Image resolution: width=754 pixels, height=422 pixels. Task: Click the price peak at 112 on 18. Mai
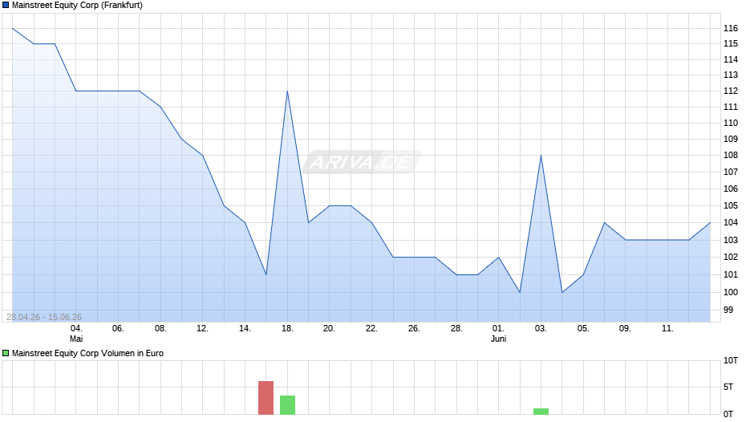287,91
